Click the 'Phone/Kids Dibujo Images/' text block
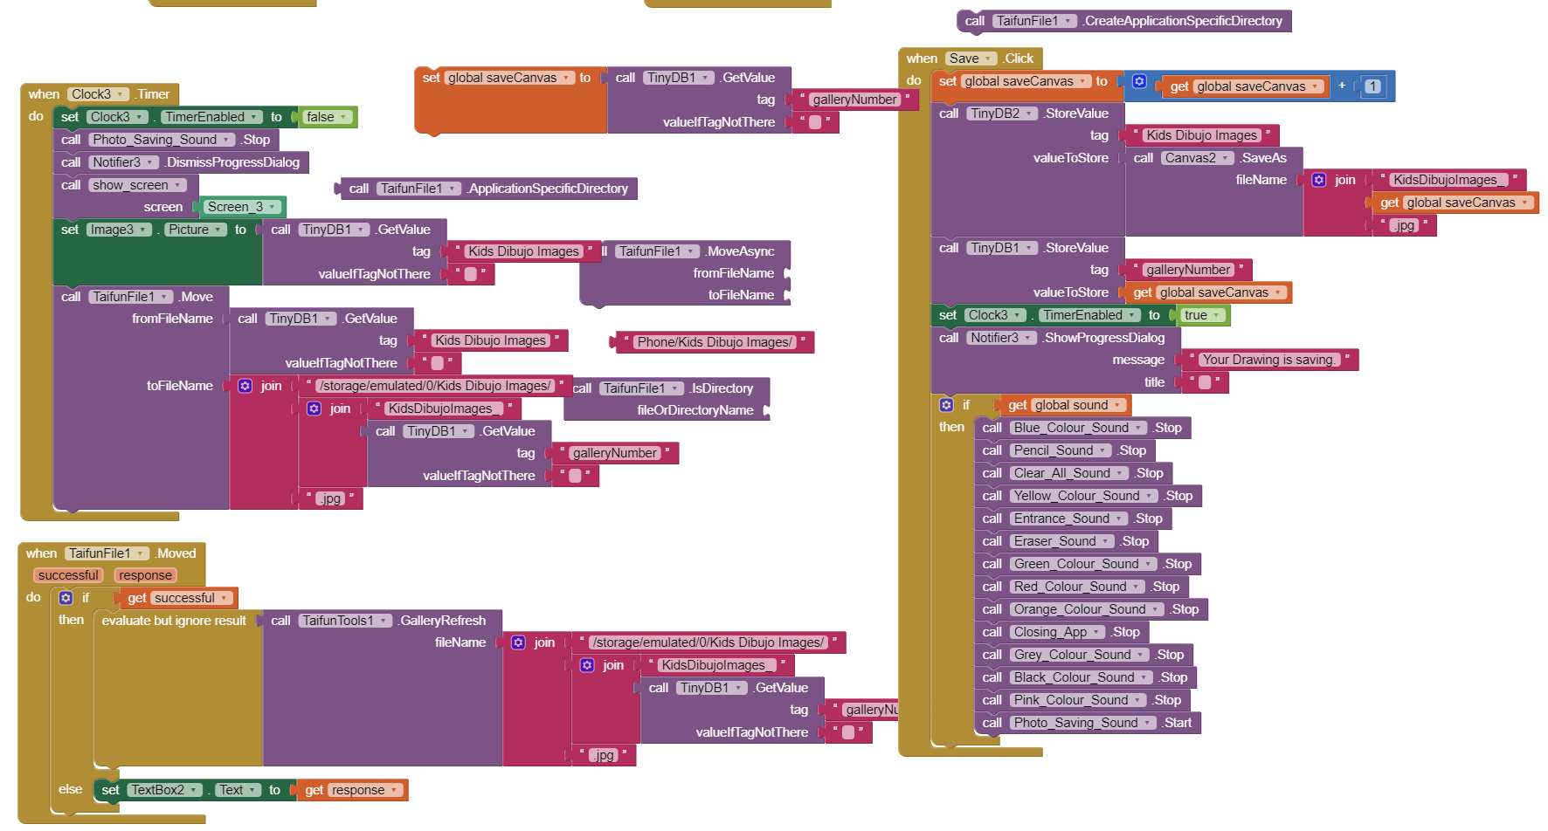Viewport: 1548px width, 831px height. tap(714, 342)
